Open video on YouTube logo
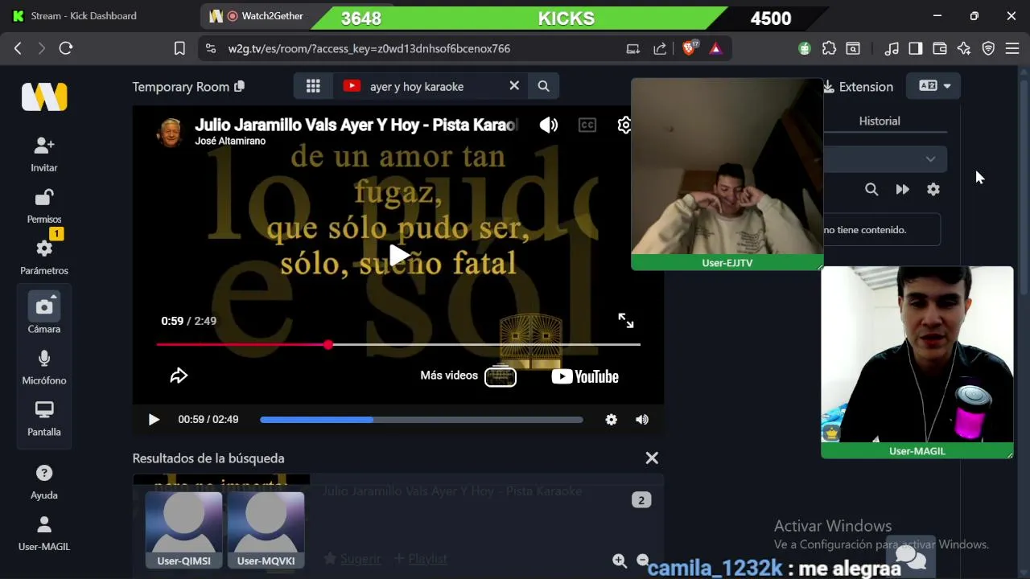The image size is (1030, 579). tap(585, 376)
